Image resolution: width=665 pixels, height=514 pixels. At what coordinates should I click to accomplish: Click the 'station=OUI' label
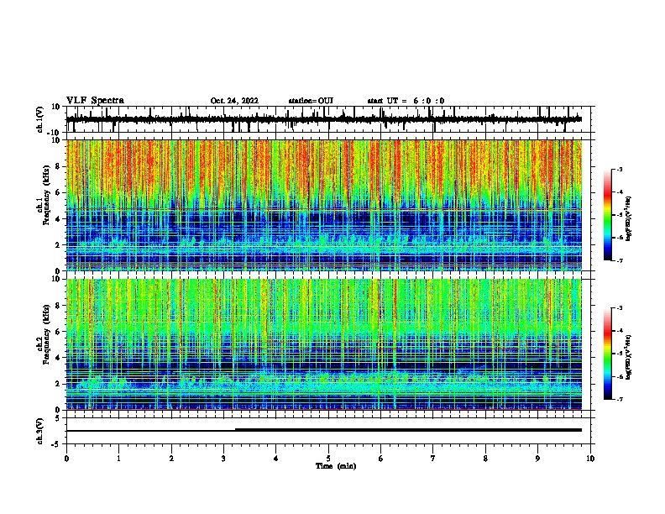point(311,101)
